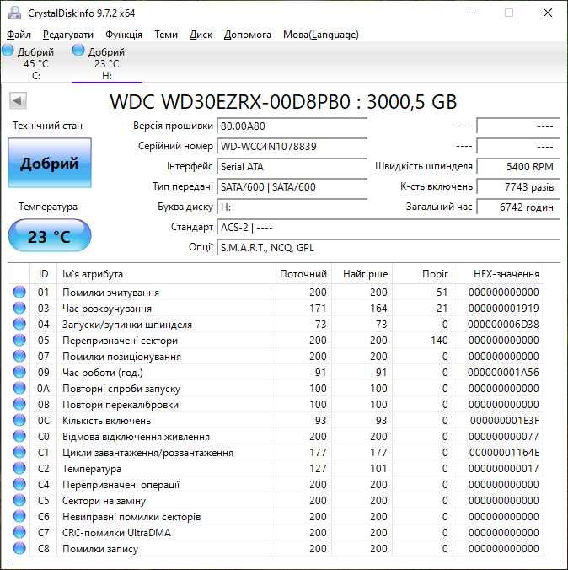The height and width of the screenshot is (570, 568).
Task: Click status orb for 0A Повторні спроби запуску
Action: coord(19,388)
